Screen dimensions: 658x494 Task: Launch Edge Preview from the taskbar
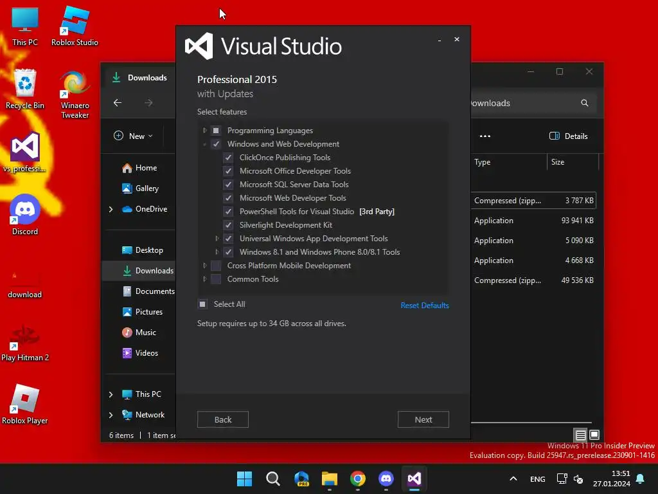pyautogui.click(x=301, y=479)
